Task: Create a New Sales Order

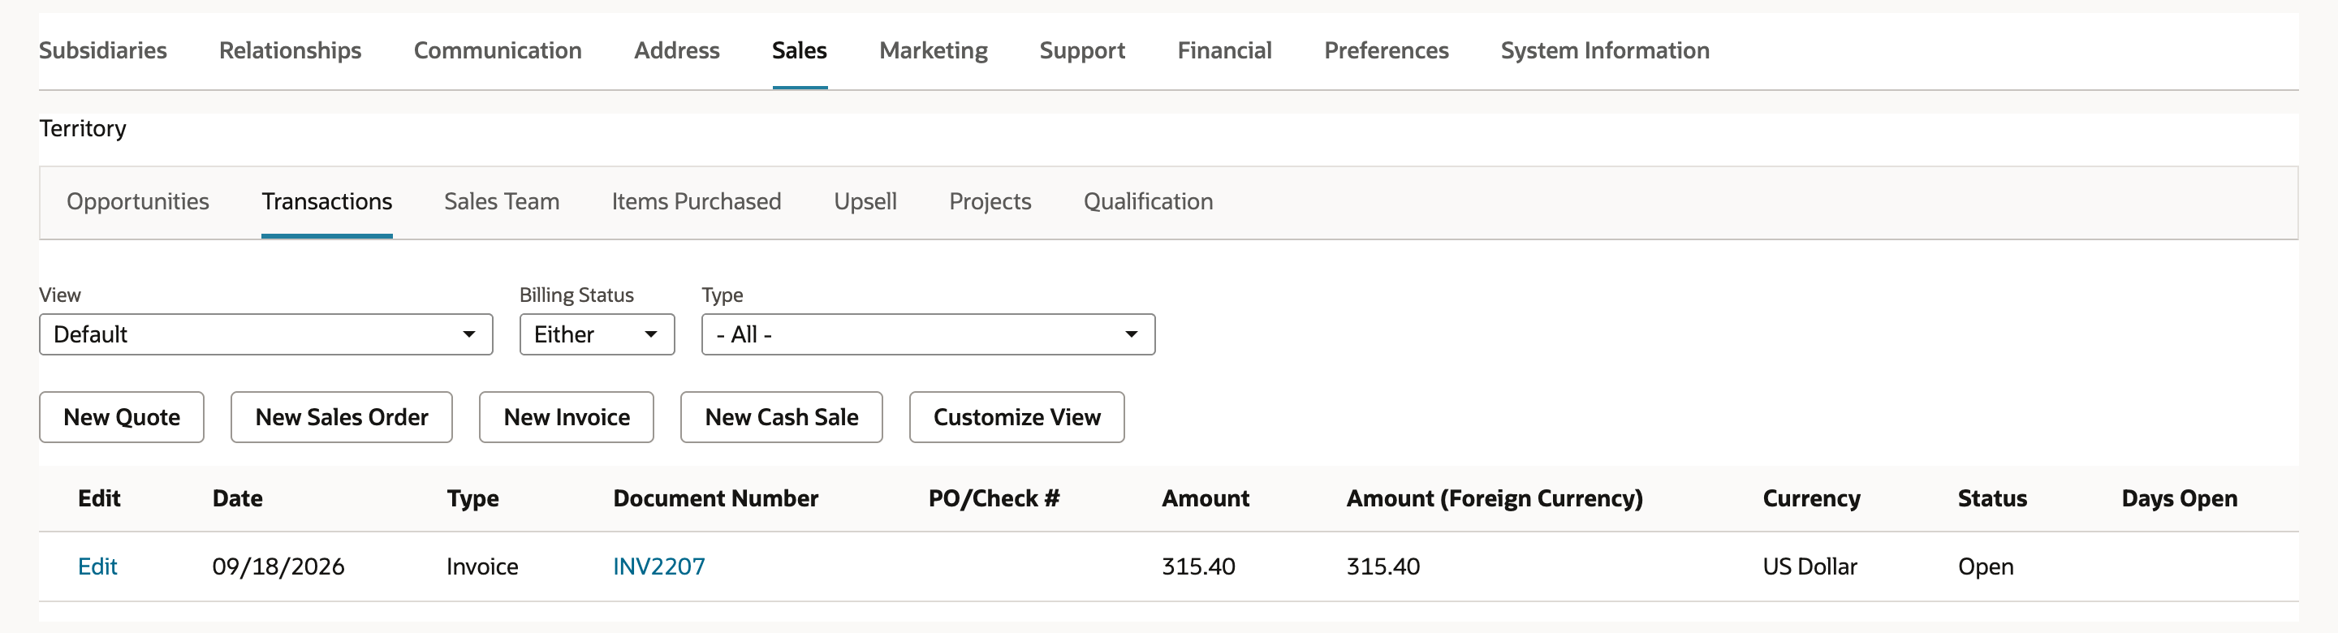Action: tap(341, 417)
